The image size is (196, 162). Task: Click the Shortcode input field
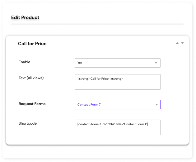coord(118,127)
